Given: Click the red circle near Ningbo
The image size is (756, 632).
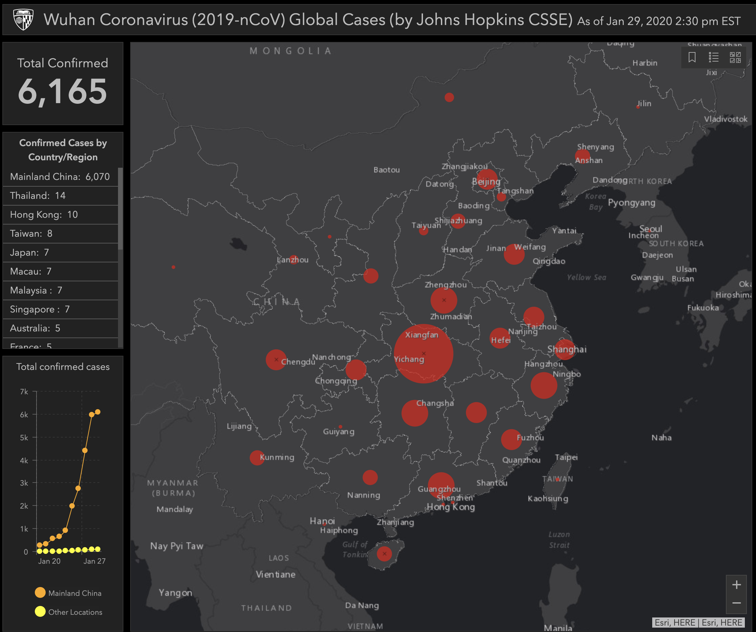Looking at the screenshot, I should pyautogui.click(x=544, y=385).
